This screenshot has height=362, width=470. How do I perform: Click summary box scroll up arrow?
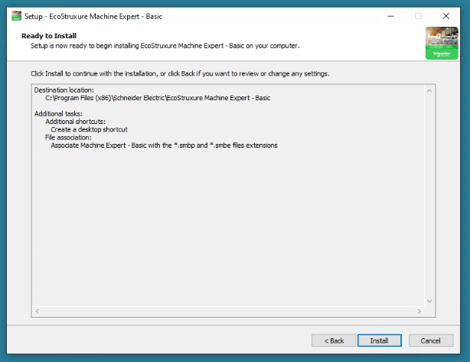click(x=429, y=91)
